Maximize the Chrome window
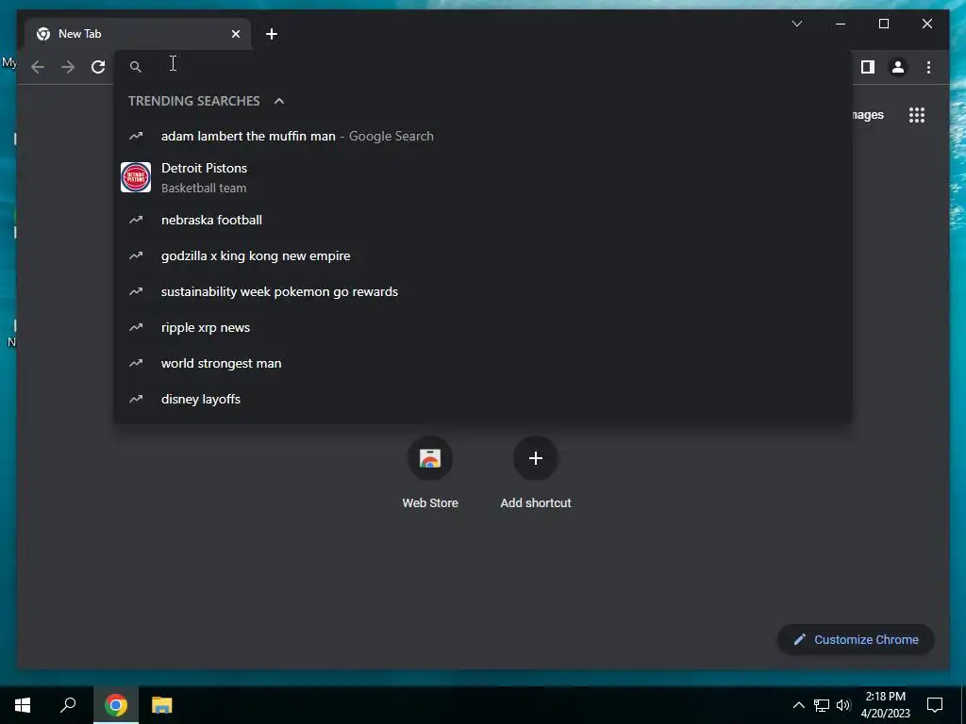Viewport: 966px width, 724px height. tap(883, 24)
